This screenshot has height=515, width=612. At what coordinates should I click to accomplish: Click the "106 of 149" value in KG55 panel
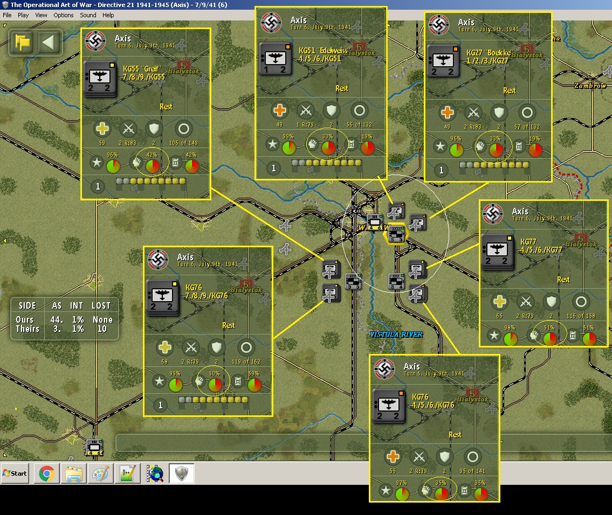183,143
